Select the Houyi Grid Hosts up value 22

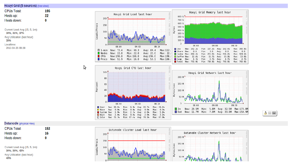(x=47, y=16)
